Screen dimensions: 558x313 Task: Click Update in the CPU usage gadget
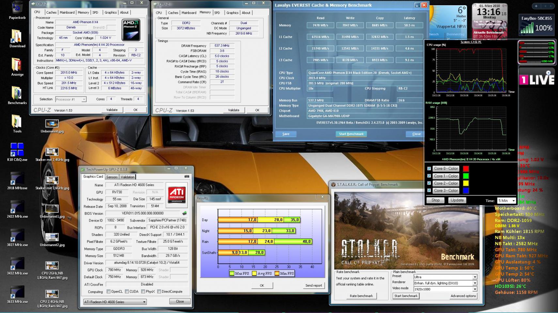point(457,200)
